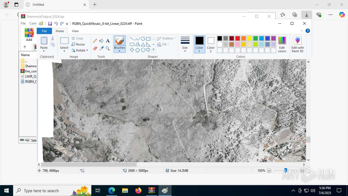Choose the Hexagon shape

point(143,50)
